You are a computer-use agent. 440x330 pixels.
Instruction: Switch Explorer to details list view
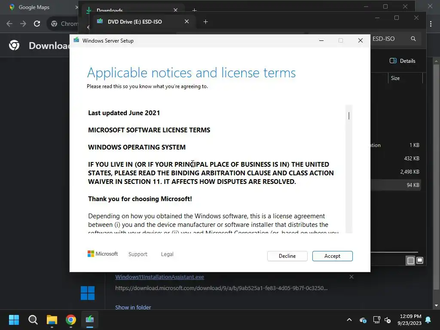click(410, 261)
